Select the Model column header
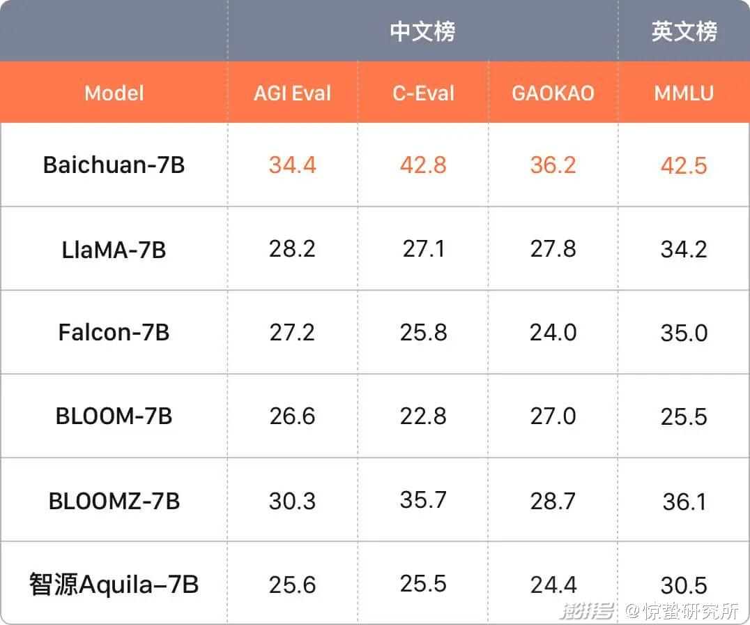 click(x=114, y=93)
